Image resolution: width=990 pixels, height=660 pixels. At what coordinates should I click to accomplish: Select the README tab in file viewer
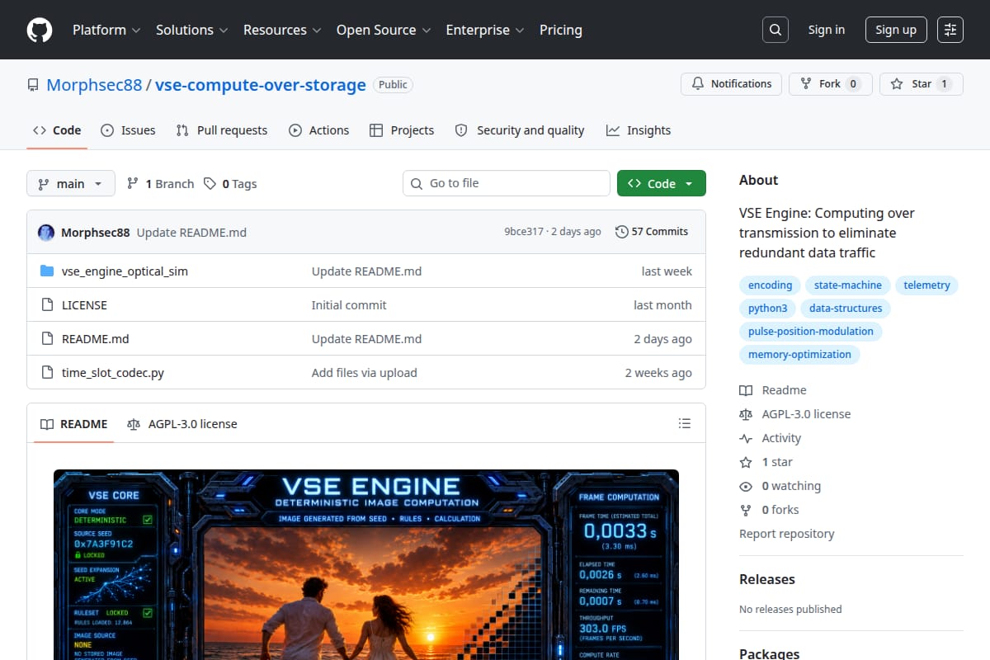point(74,424)
